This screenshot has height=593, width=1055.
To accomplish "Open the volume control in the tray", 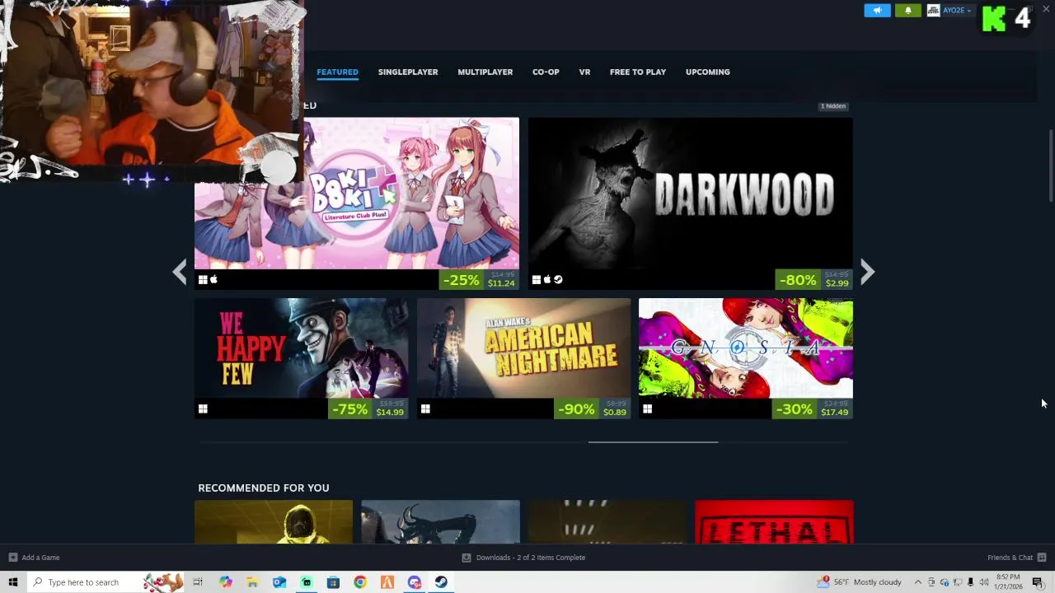I will click(x=984, y=582).
